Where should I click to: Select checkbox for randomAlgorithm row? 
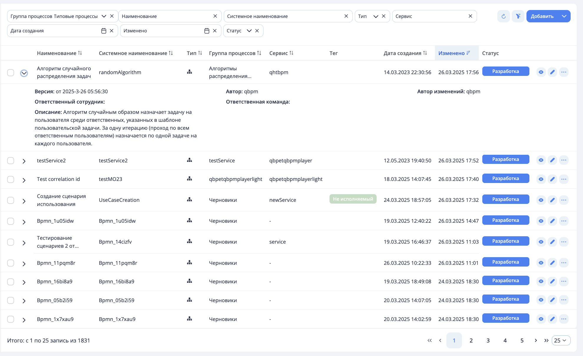[11, 72]
